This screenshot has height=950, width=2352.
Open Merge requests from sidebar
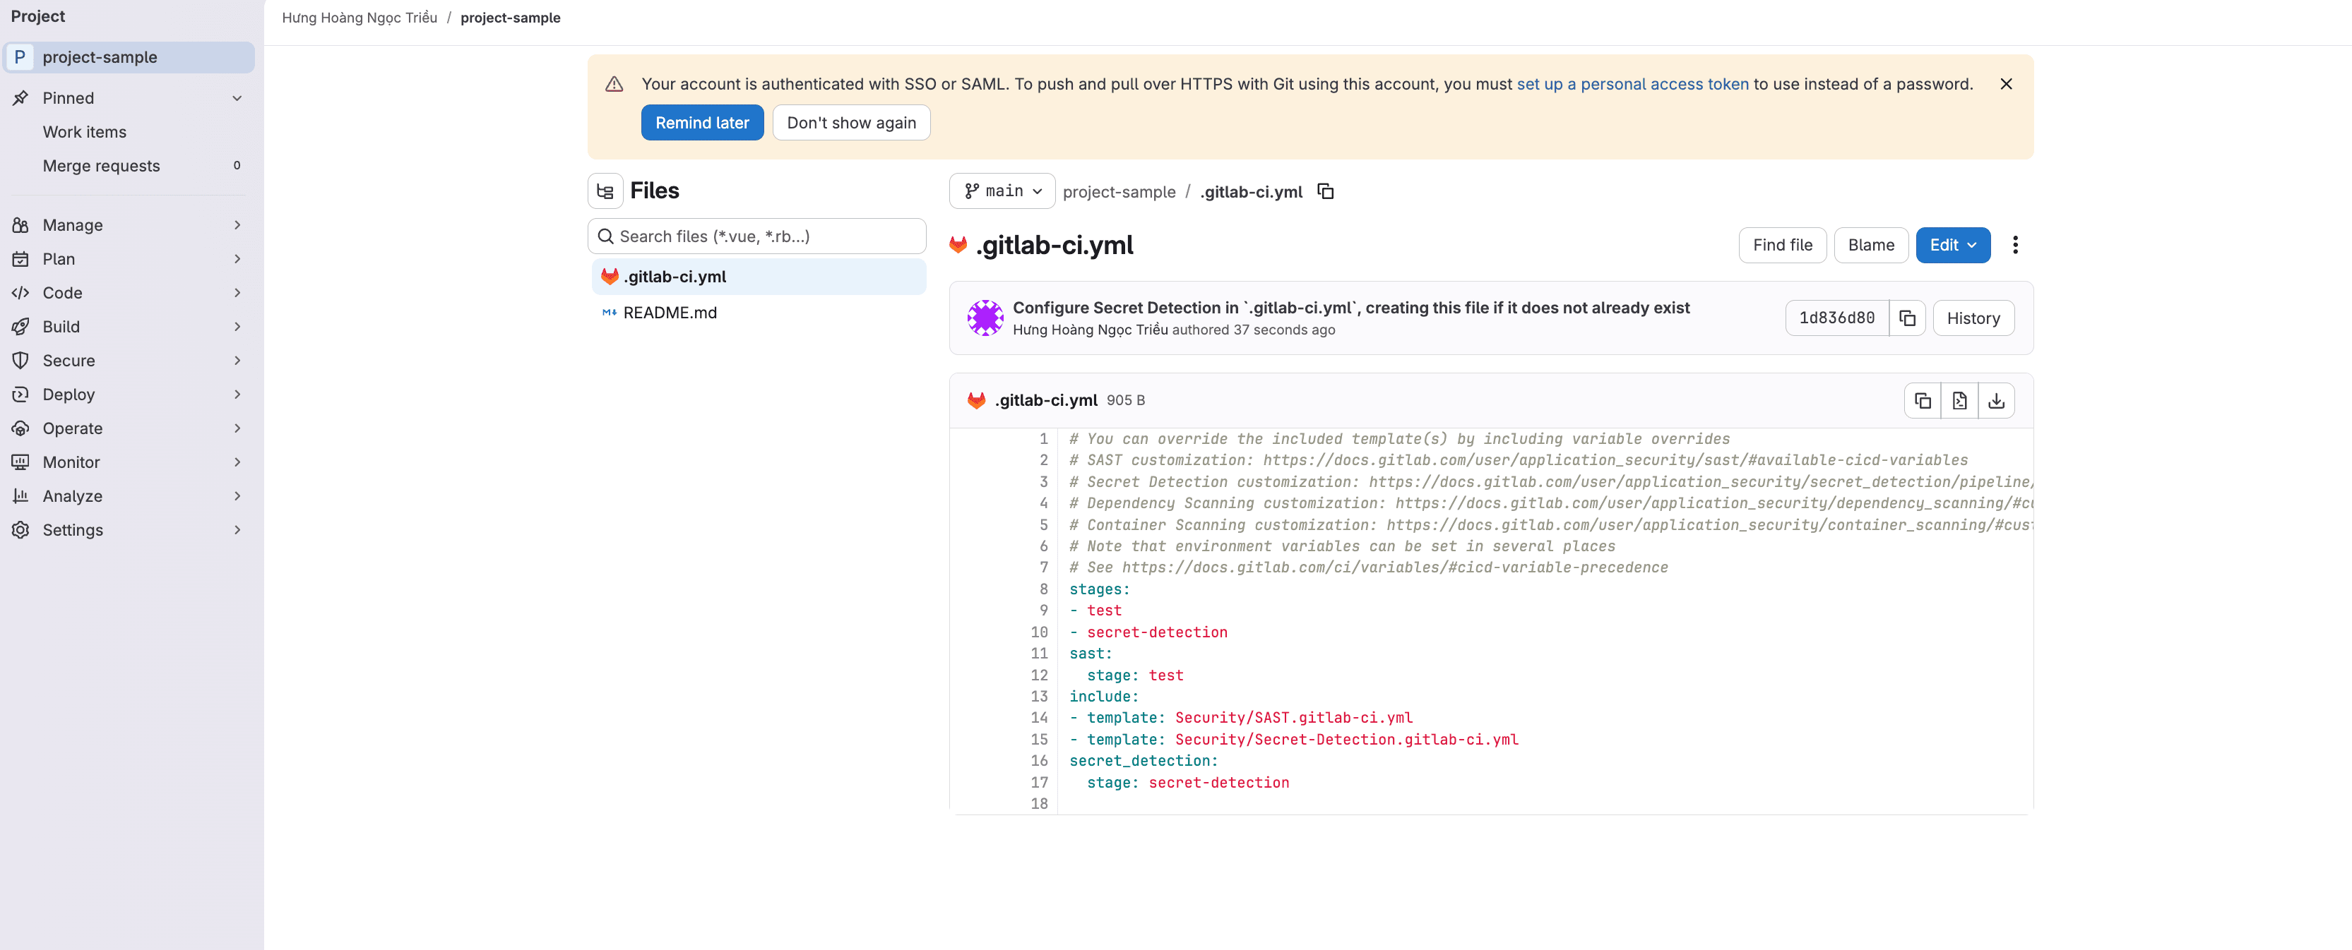(101, 165)
